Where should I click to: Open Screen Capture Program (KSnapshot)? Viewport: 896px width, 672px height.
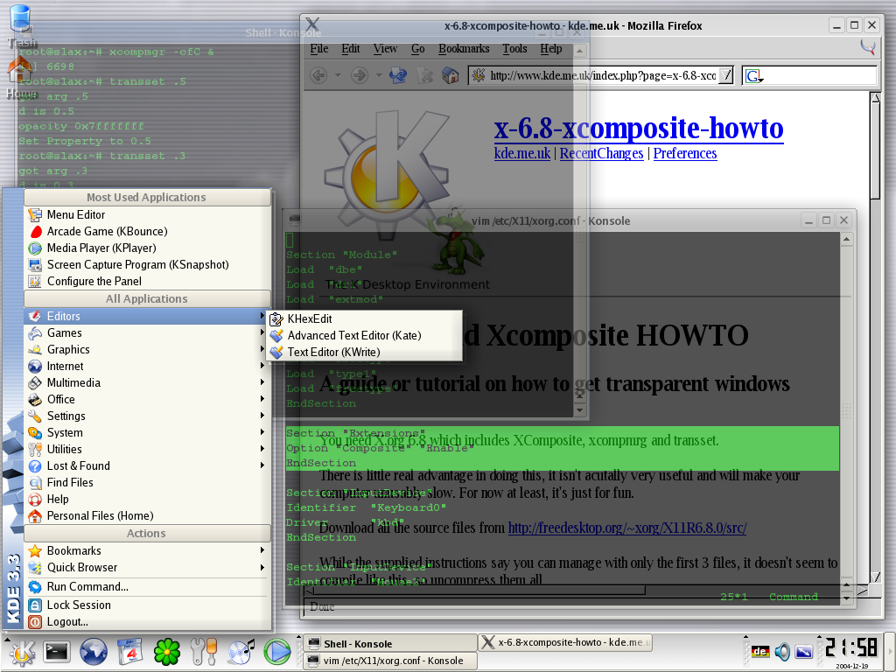point(147,264)
